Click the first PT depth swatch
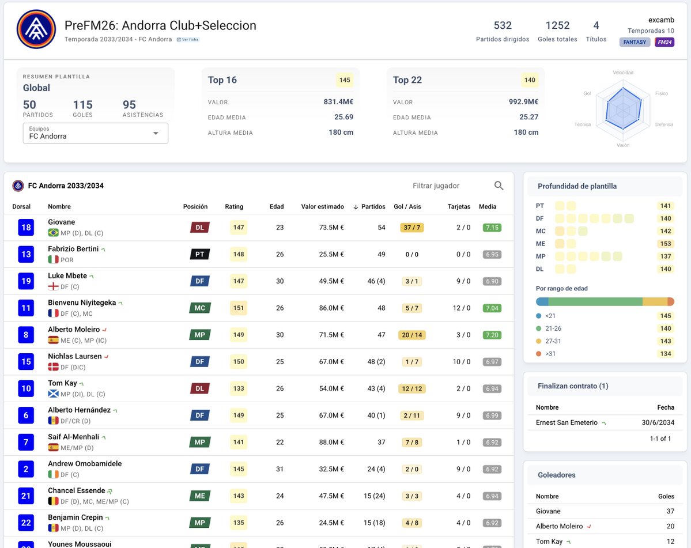The width and height of the screenshot is (691, 548). point(559,206)
